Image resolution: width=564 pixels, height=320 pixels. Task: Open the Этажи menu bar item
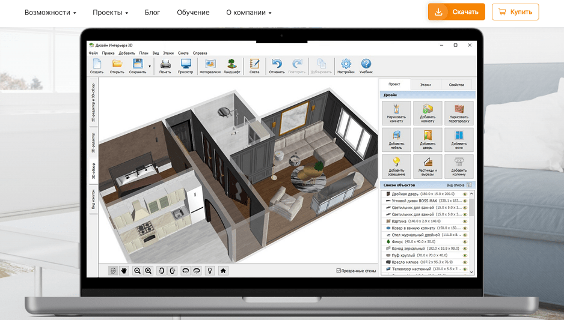click(x=168, y=53)
